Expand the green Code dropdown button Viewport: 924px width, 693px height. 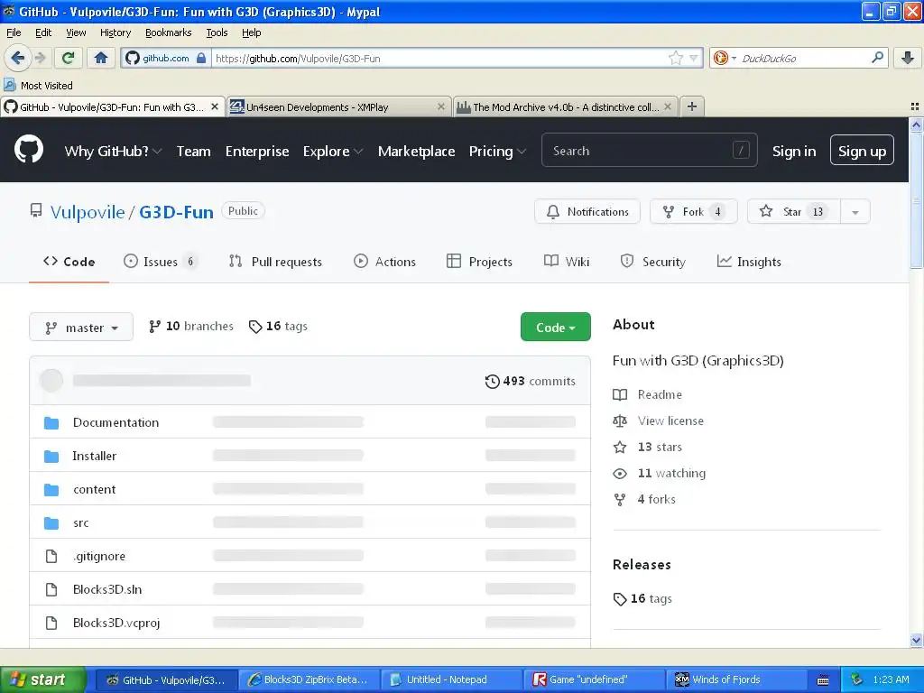point(555,327)
